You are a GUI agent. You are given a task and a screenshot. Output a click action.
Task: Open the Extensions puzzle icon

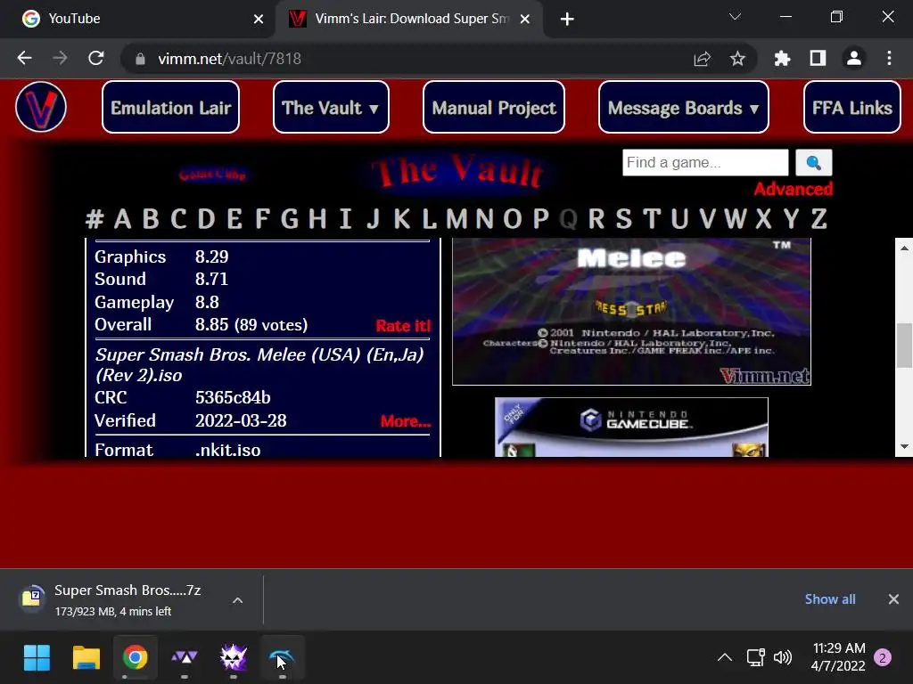pyautogui.click(x=782, y=58)
